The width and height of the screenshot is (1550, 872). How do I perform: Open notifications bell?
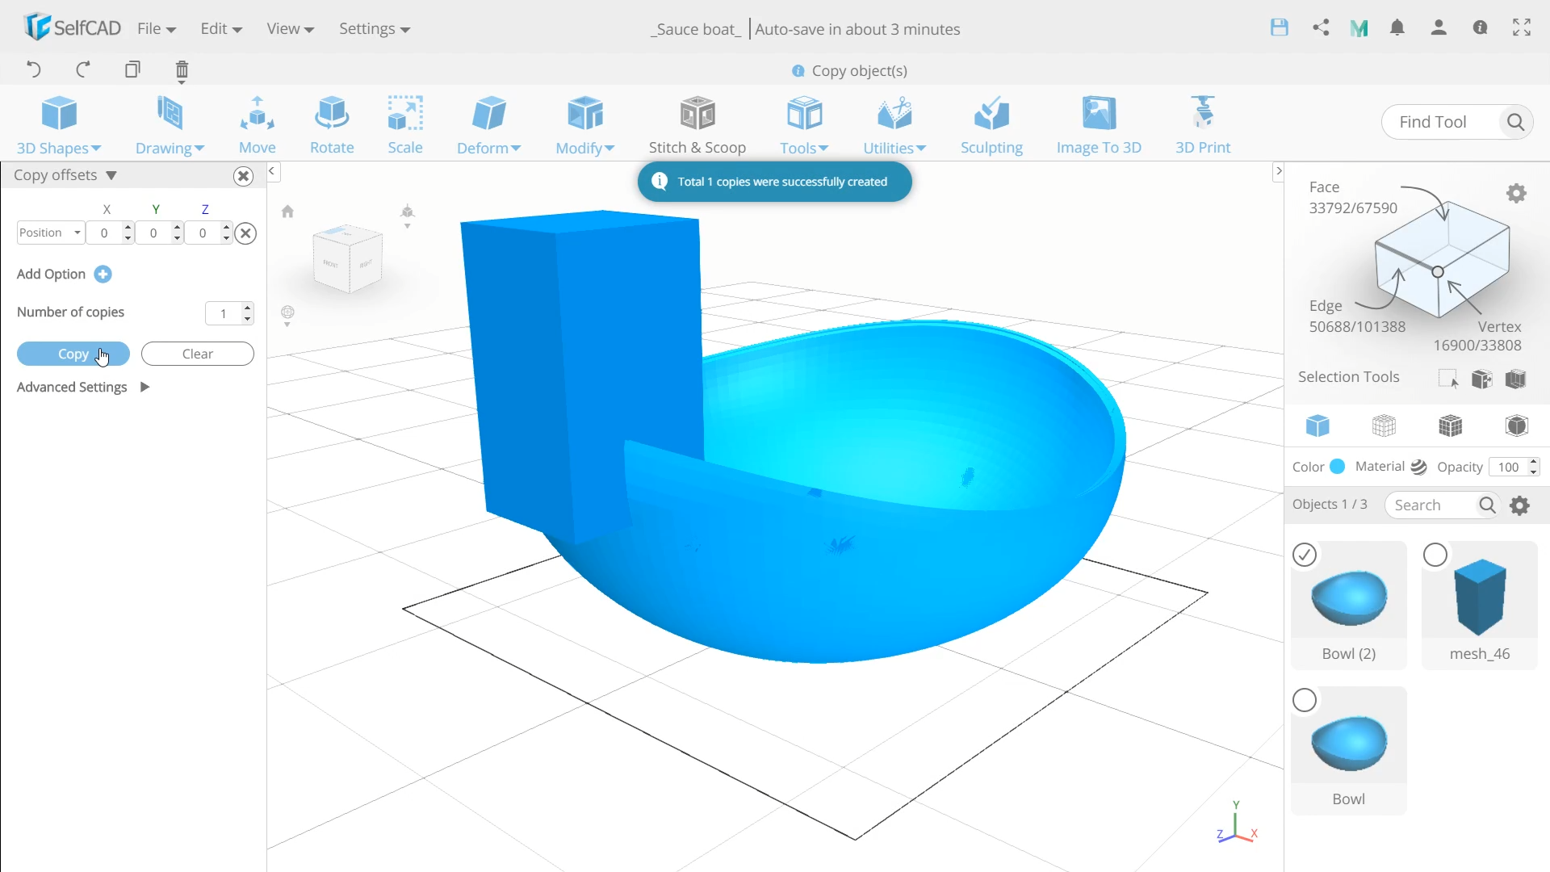pos(1397,27)
